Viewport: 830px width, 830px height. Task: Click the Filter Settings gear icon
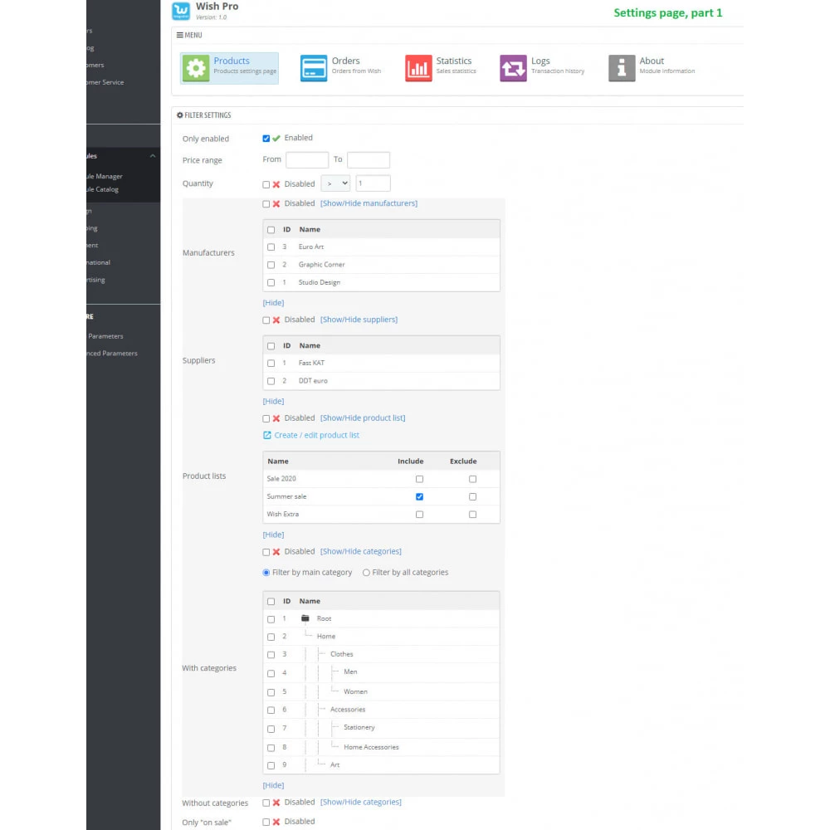point(180,115)
